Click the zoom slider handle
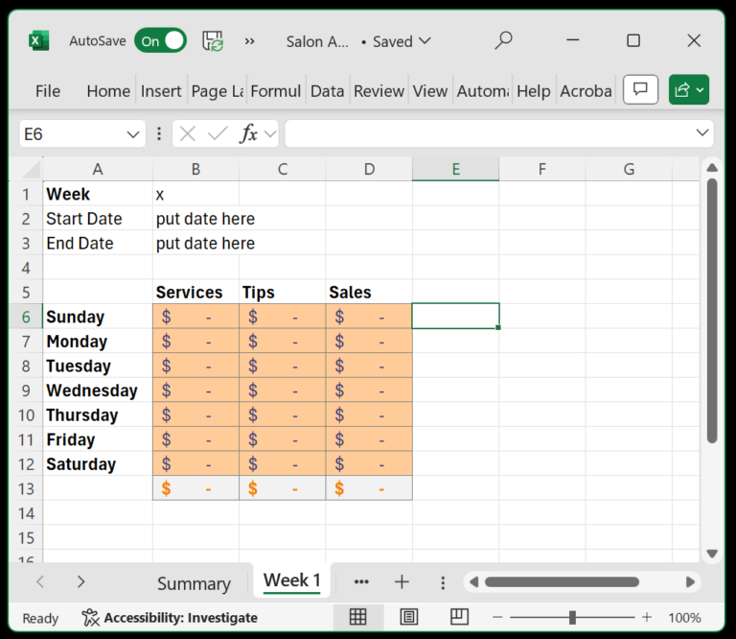Image resolution: width=736 pixels, height=639 pixels. coord(572,617)
